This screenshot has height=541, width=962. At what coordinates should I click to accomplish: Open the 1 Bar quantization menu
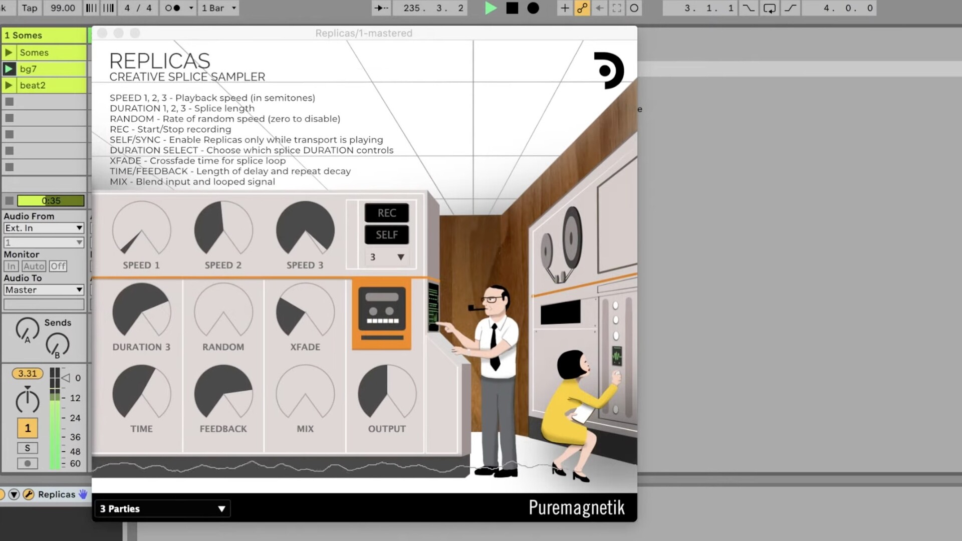click(x=218, y=8)
